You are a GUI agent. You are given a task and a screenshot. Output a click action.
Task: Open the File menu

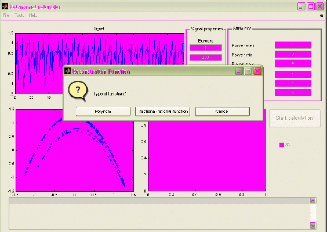(6, 15)
